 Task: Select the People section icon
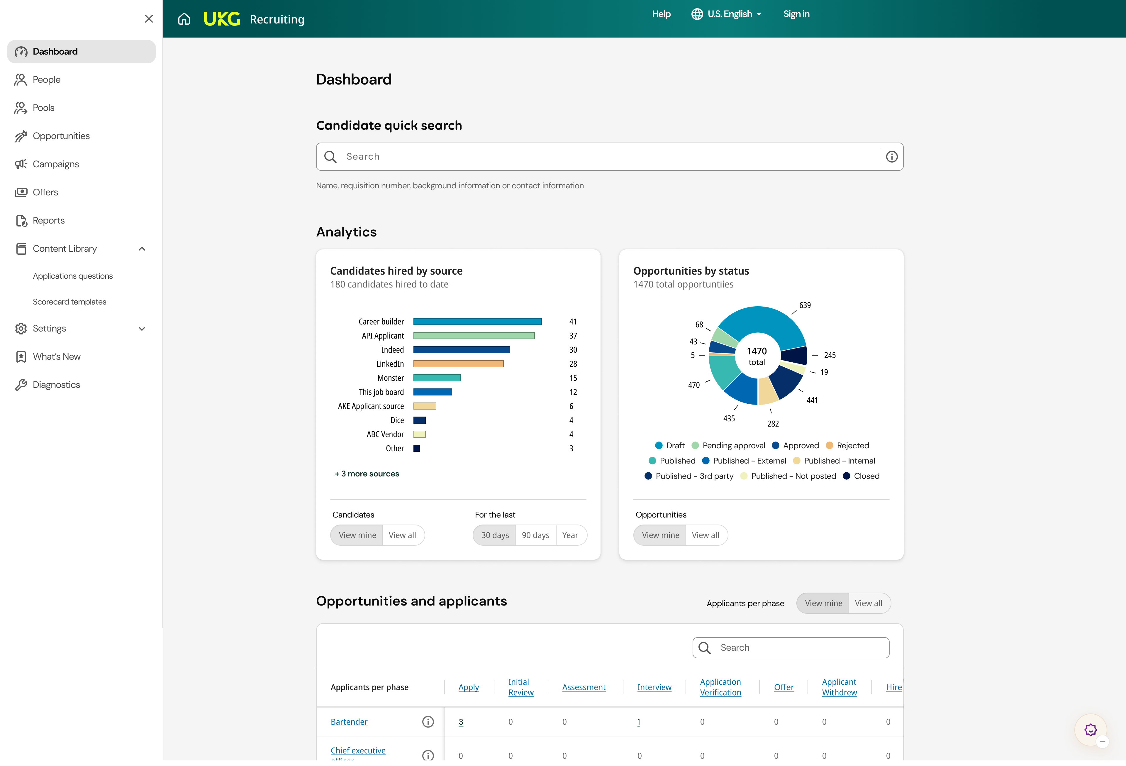[x=21, y=80]
